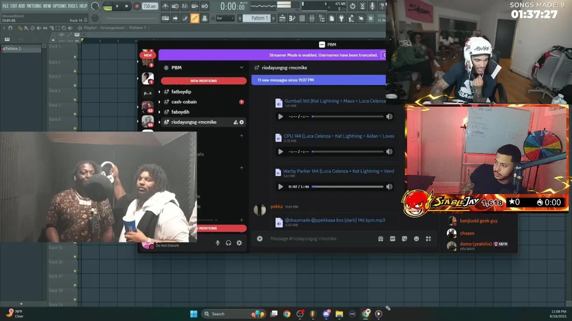Open FL Studio browser view icon
572x321 pixels.
tap(322, 18)
